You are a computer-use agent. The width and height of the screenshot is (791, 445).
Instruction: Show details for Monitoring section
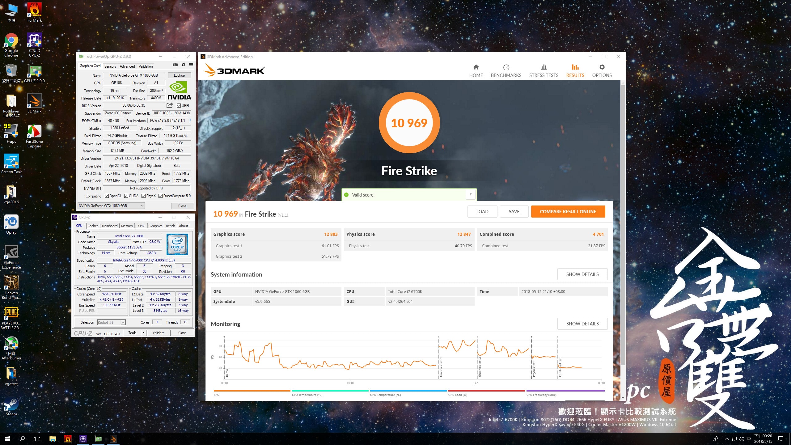tap(582, 324)
